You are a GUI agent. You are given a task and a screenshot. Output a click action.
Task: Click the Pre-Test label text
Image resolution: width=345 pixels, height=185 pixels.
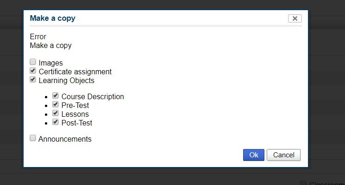click(x=75, y=106)
